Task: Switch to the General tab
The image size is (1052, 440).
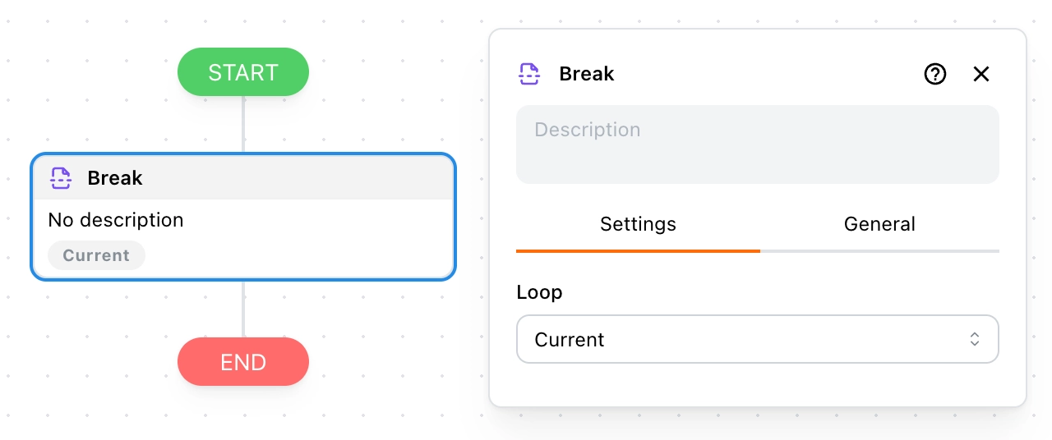Action: 879,224
